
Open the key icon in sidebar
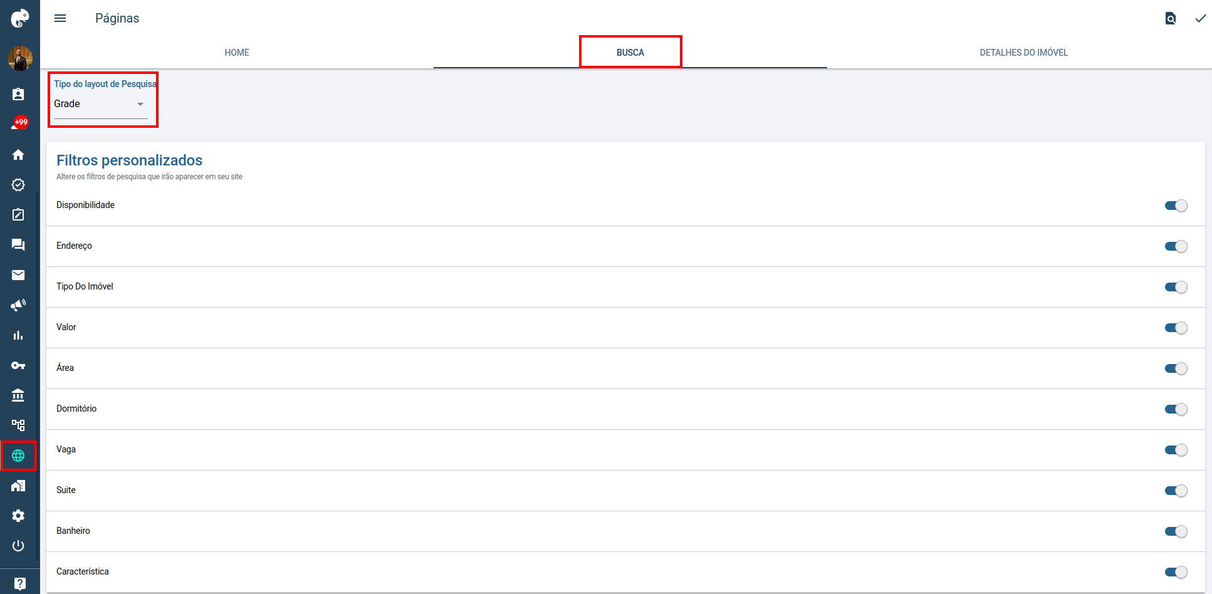18,365
